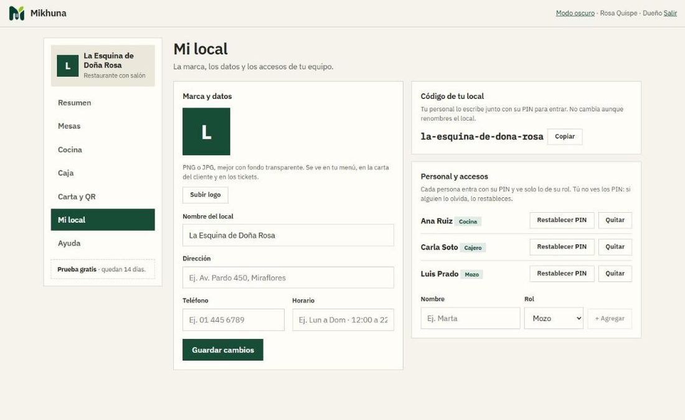Click the Mi local page heading
The width and height of the screenshot is (685, 420).
[201, 49]
